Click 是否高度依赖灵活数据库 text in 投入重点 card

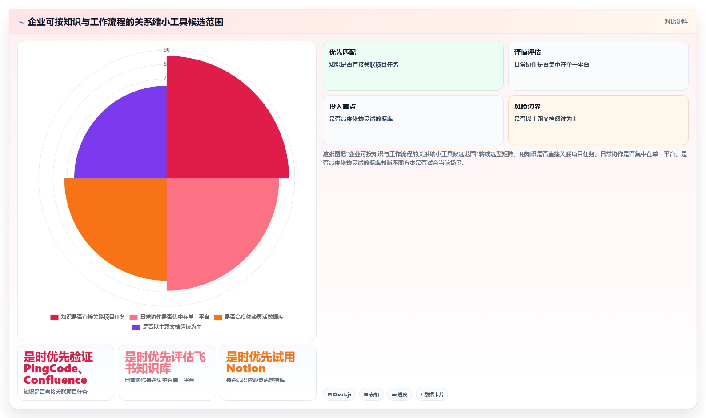pyautogui.click(x=361, y=119)
